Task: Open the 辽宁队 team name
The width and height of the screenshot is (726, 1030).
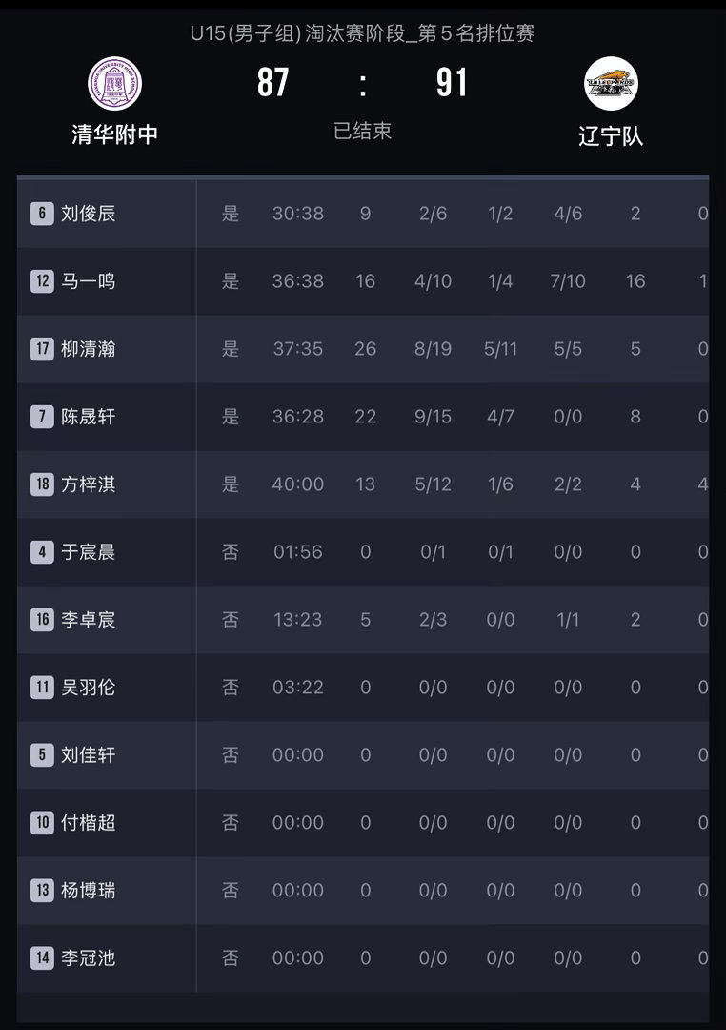Action: click(611, 136)
